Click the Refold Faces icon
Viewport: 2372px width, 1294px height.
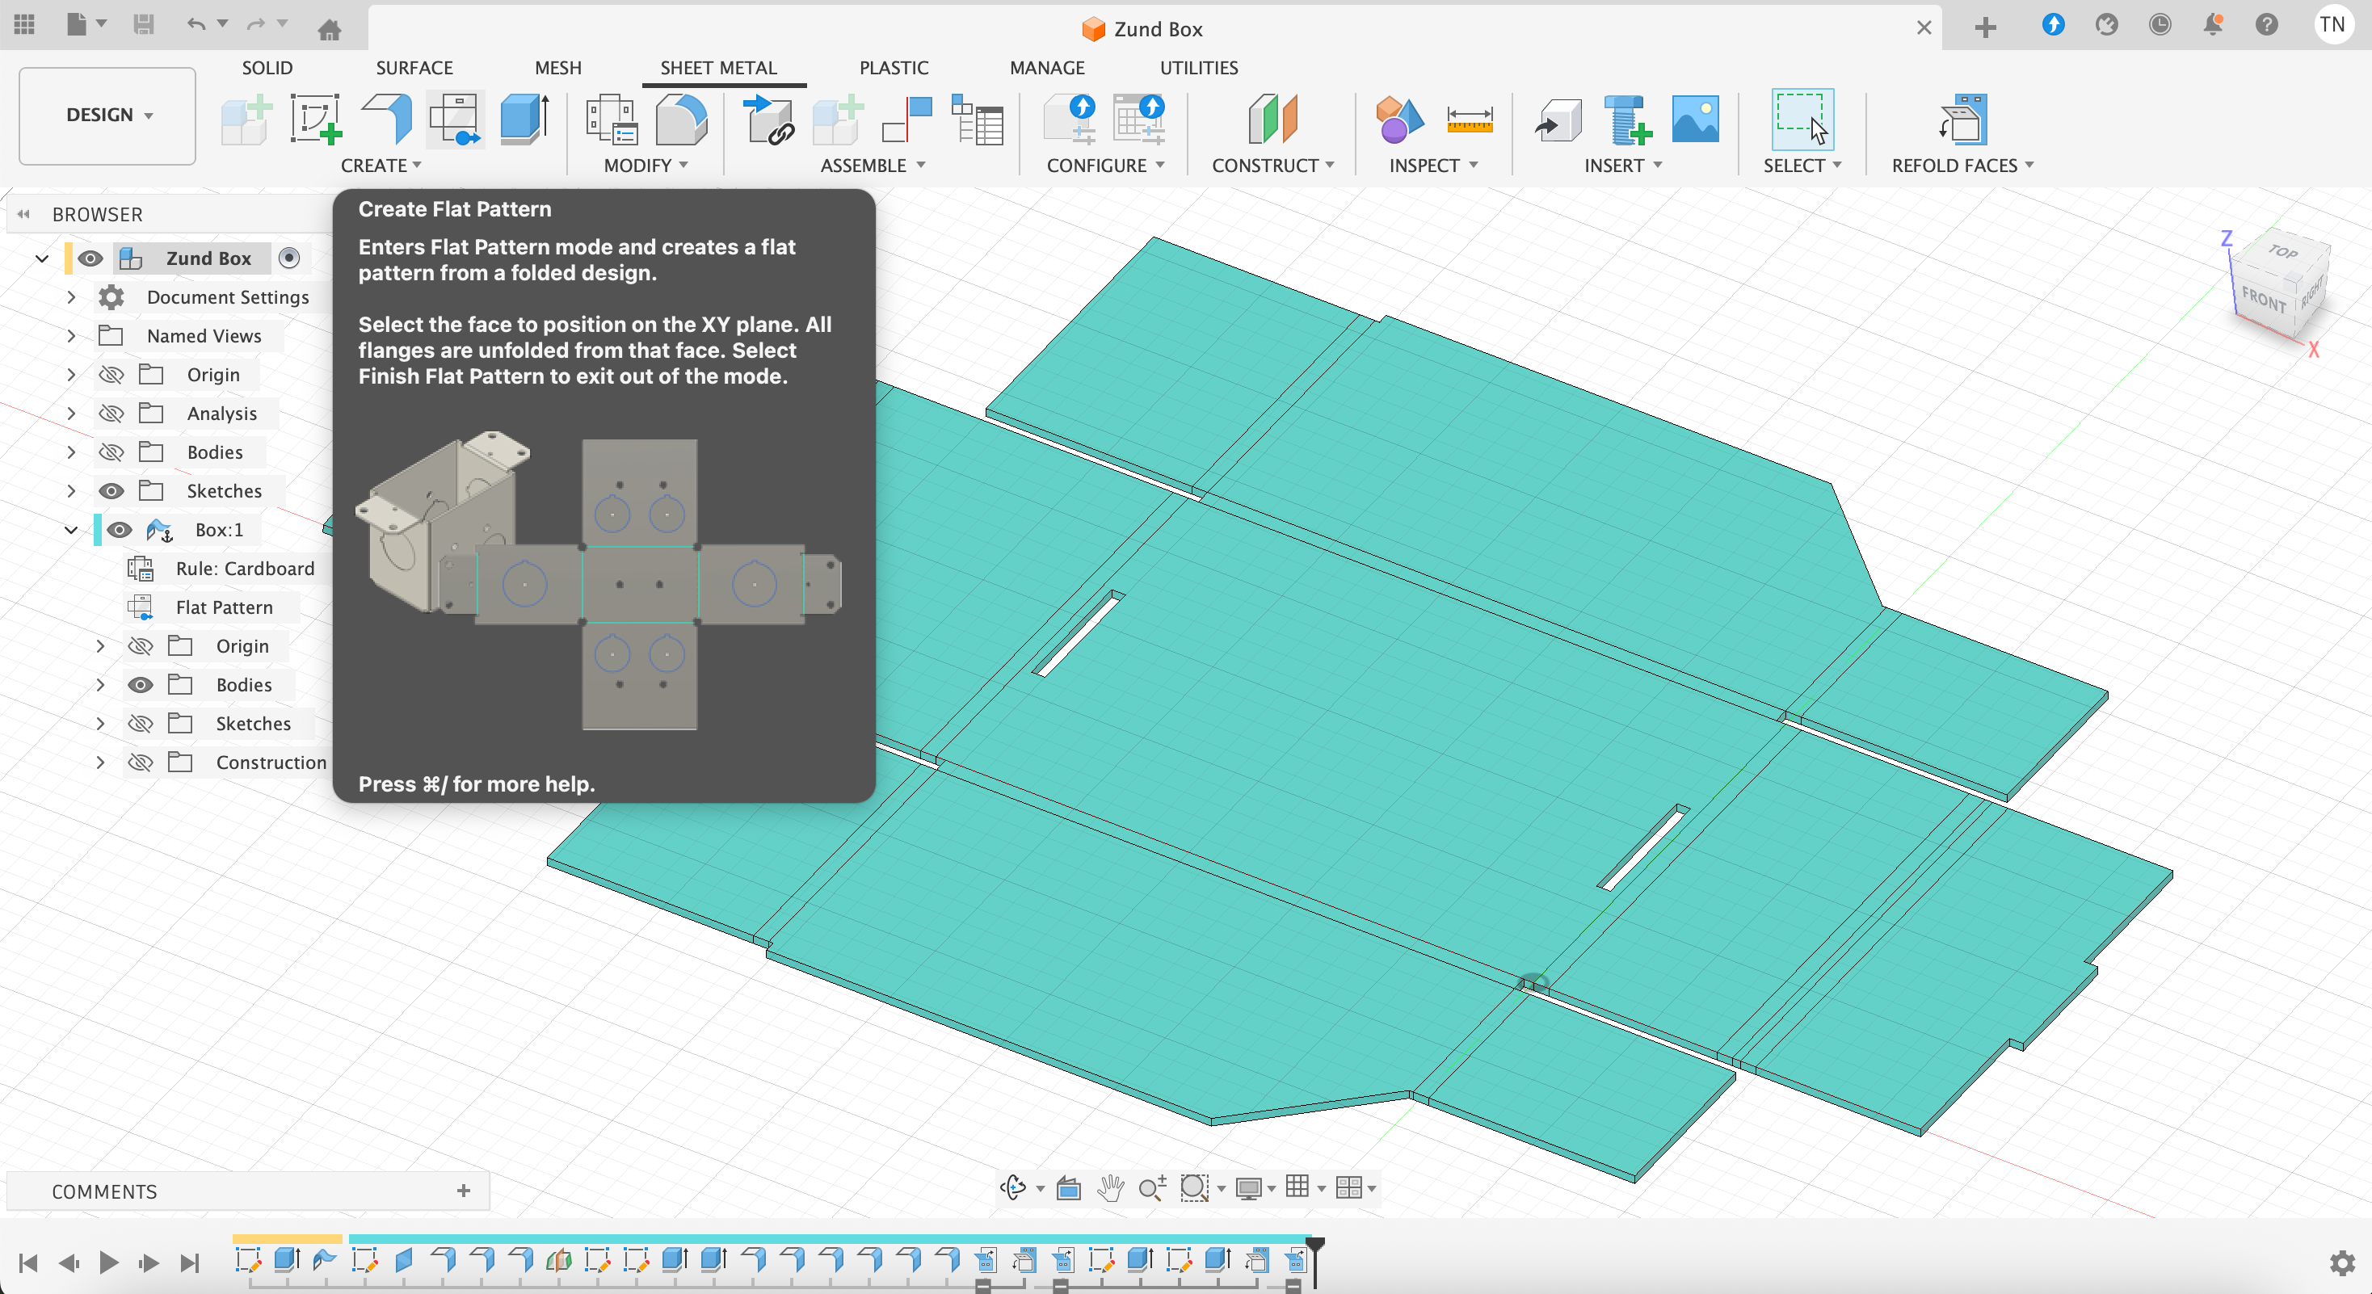click(1962, 119)
